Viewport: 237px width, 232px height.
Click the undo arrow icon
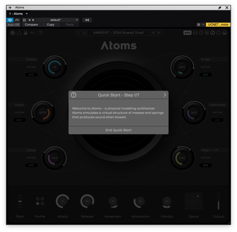(32, 33)
